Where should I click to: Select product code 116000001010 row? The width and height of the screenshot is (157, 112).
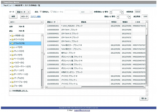click(95, 72)
